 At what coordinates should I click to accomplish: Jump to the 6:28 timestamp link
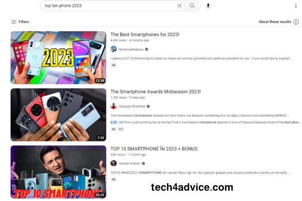pos(113,122)
